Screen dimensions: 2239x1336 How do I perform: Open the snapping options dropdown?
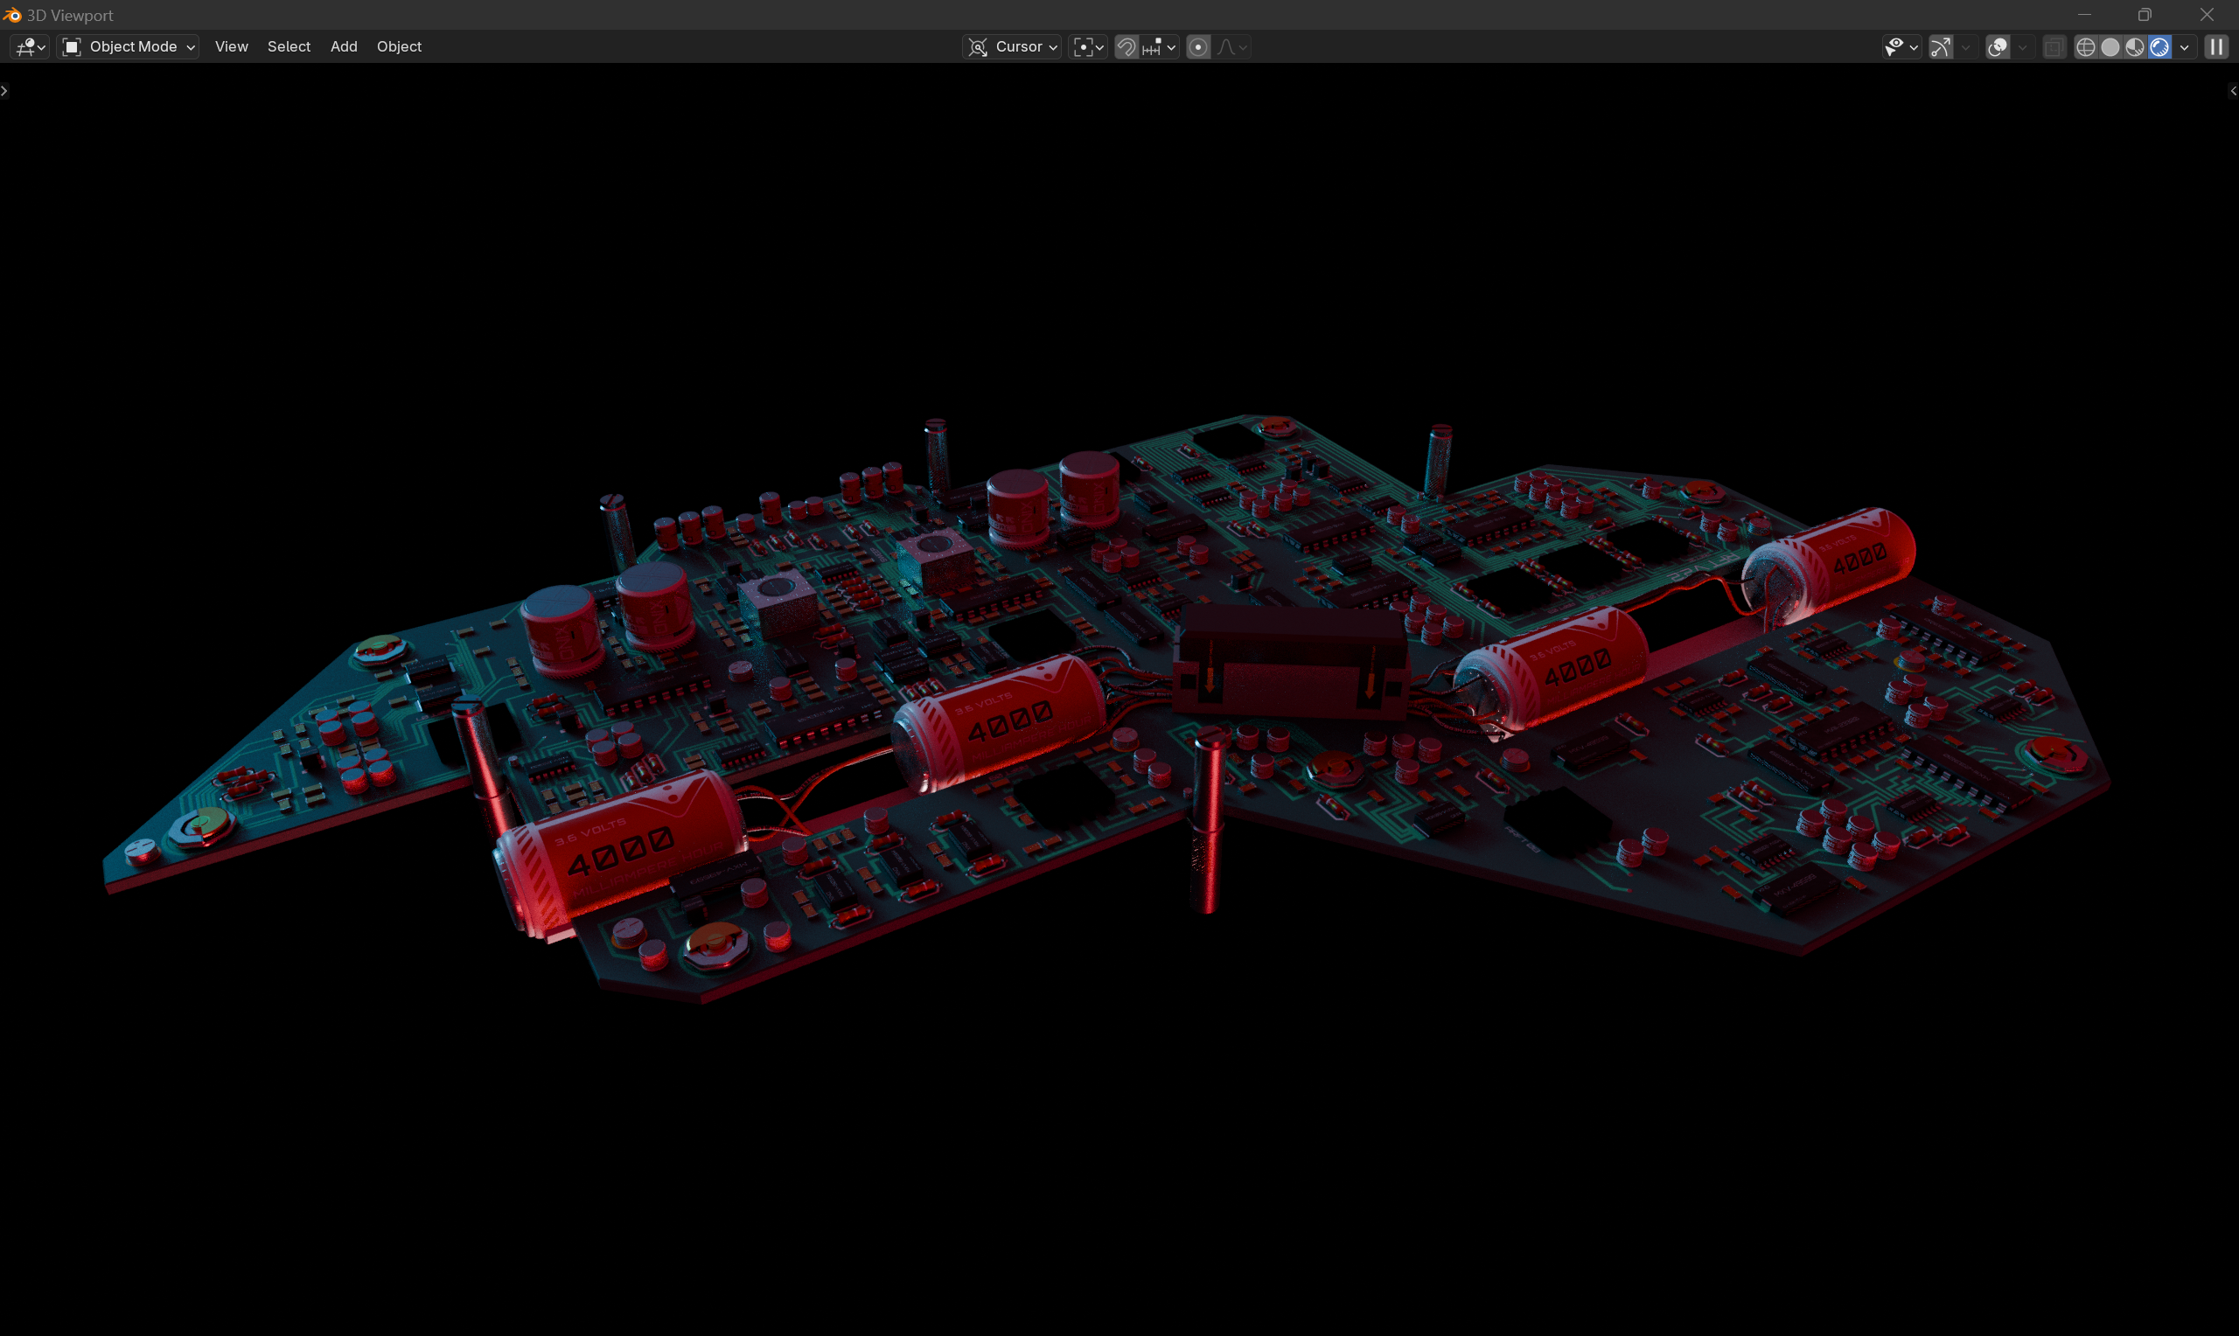click(x=1159, y=47)
